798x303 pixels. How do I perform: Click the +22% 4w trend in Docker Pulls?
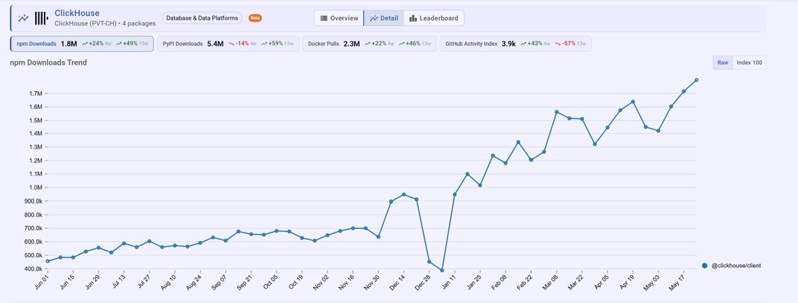[x=379, y=44]
